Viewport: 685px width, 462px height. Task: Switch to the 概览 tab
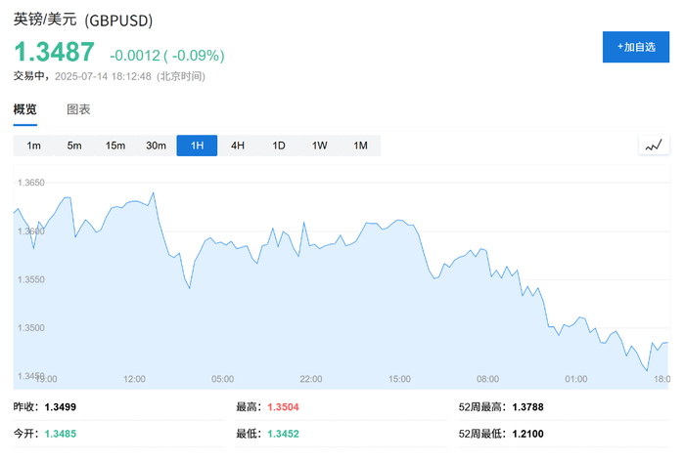pos(25,109)
